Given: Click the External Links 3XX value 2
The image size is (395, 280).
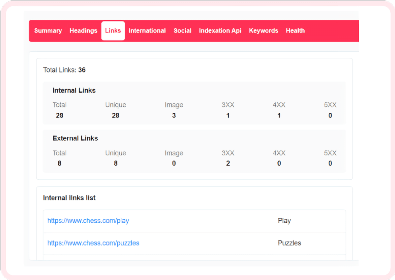Looking at the screenshot, I should [228, 163].
